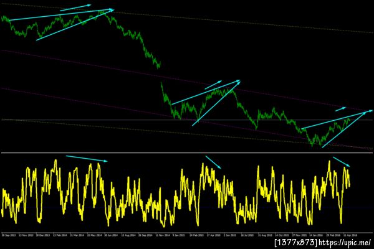Select the 14 Jan 2016 date marker
374x249 pixels.
tap(316, 235)
